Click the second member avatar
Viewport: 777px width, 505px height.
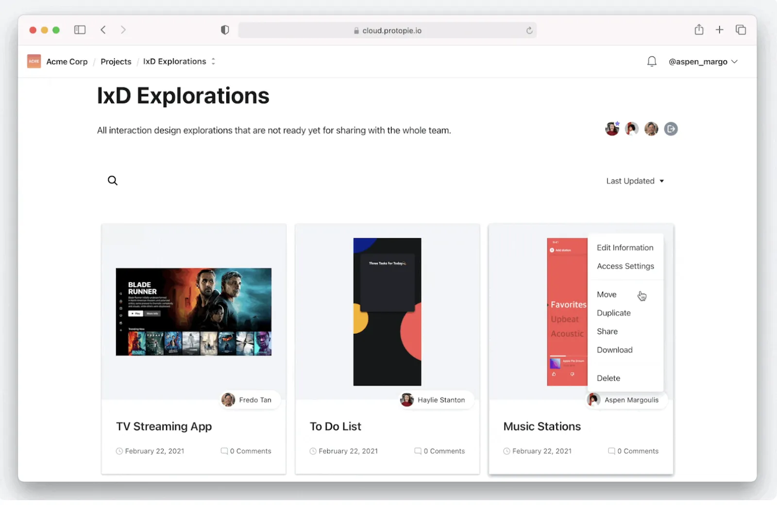coord(631,129)
